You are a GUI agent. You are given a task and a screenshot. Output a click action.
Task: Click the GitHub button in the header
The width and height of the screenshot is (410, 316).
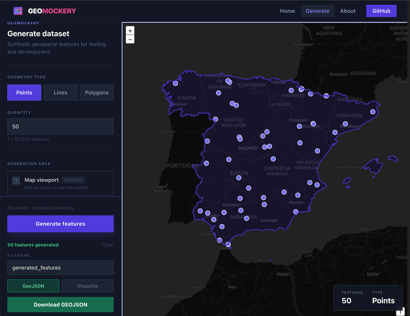381,11
